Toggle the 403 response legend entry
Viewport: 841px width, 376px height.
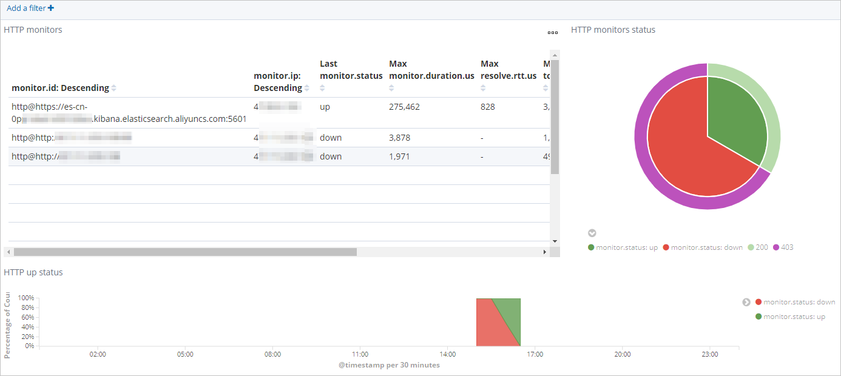point(783,247)
